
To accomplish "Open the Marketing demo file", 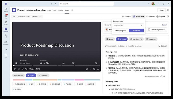I will point(157,29).
